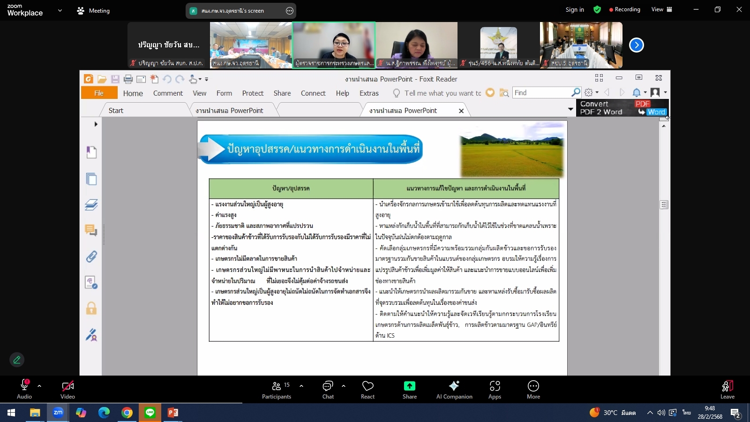Screen dimensions: 750x422
Task: Open the View layout menu
Action: point(661,9)
